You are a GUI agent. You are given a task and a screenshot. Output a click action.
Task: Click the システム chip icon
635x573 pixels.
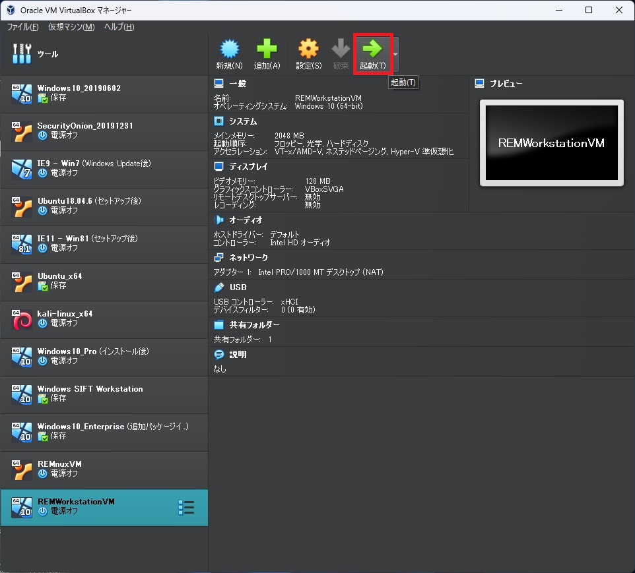coord(218,121)
